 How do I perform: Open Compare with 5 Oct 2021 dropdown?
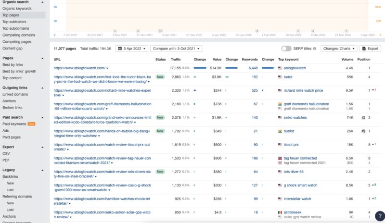[x=176, y=49]
